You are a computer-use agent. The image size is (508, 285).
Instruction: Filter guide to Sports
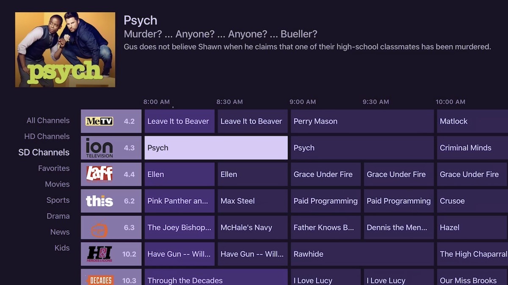pyautogui.click(x=58, y=200)
